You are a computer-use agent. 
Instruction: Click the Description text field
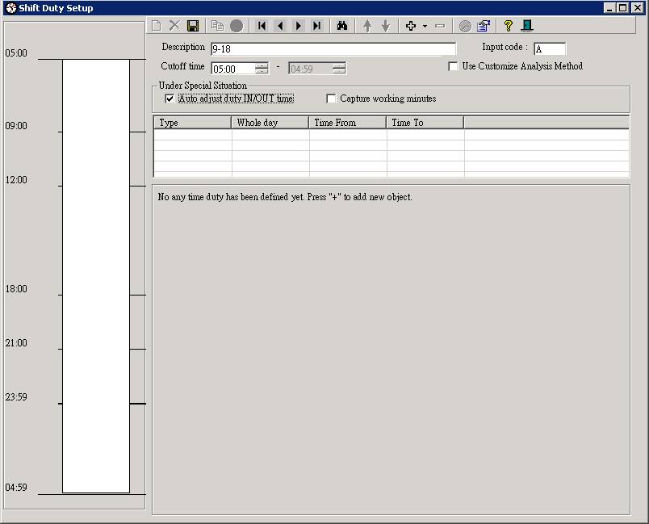(333, 48)
